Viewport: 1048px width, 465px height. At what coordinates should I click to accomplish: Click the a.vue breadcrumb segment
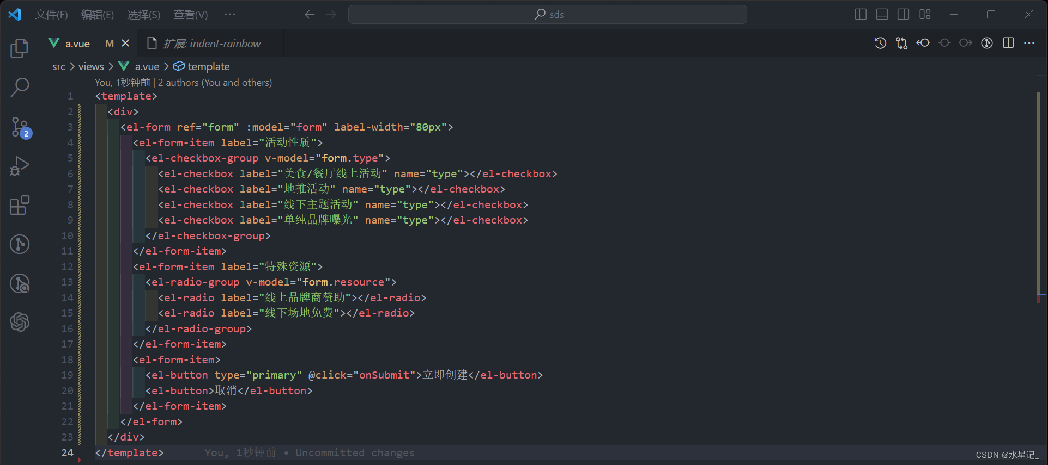(x=147, y=66)
